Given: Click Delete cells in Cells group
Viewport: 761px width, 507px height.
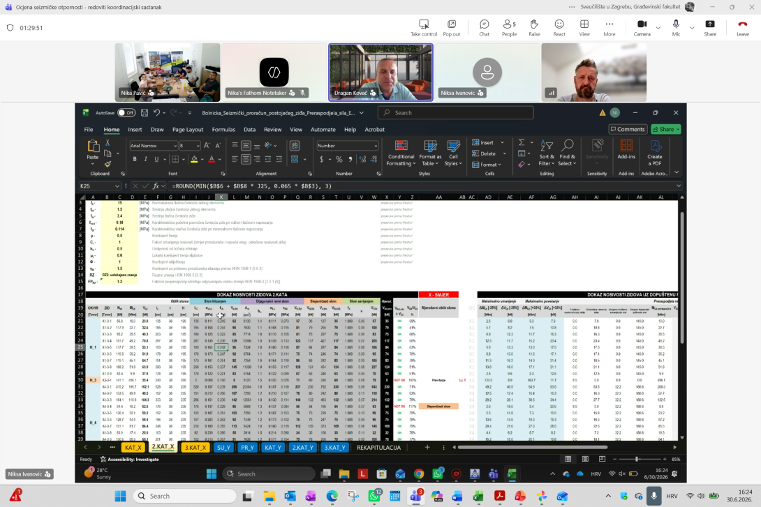Looking at the screenshot, I should 484,153.
